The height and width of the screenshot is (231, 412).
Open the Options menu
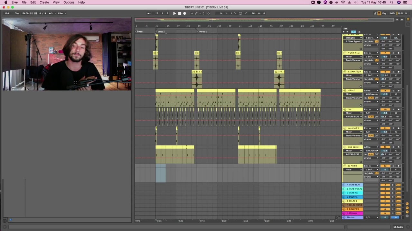(x=69, y=2)
